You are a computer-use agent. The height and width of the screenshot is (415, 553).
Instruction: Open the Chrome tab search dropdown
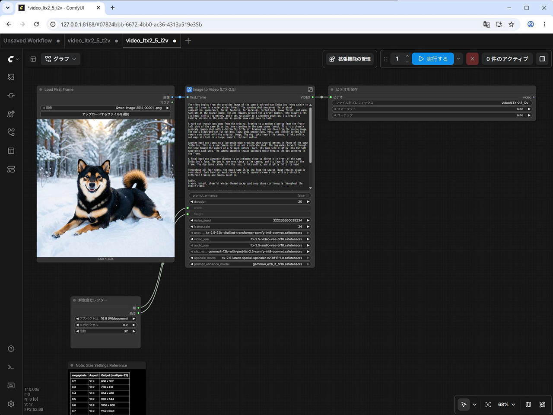point(8,8)
